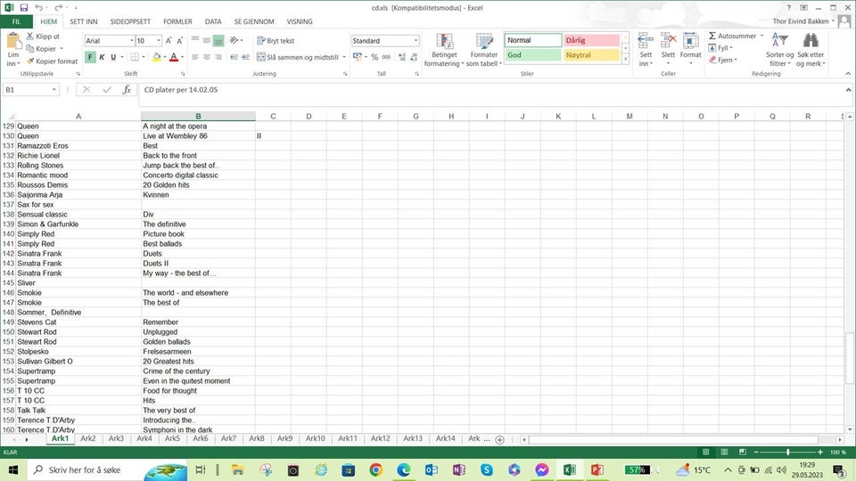Insert function with the fx button

pyautogui.click(x=127, y=89)
